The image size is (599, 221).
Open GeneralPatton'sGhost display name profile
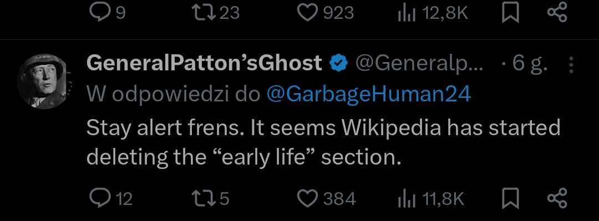204,63
